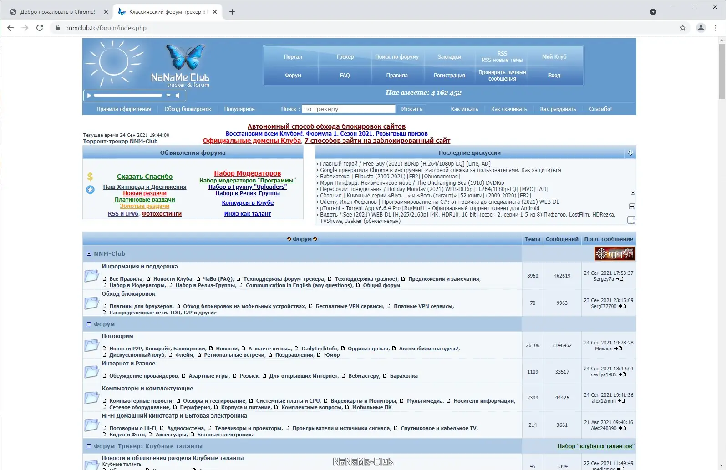Image resolution: width=726 pixels, height=470 pixels.
Task: Open the Набор "клубных талантов" link
Action: pos(596,446)
